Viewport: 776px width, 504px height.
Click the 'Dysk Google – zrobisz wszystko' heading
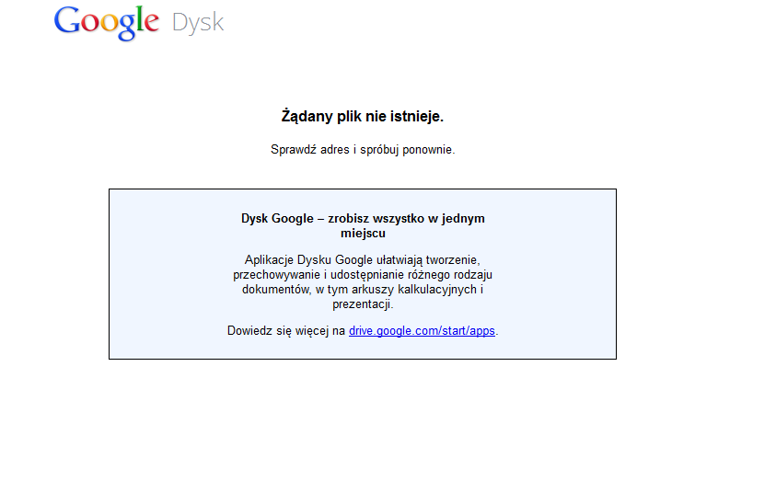363,225
